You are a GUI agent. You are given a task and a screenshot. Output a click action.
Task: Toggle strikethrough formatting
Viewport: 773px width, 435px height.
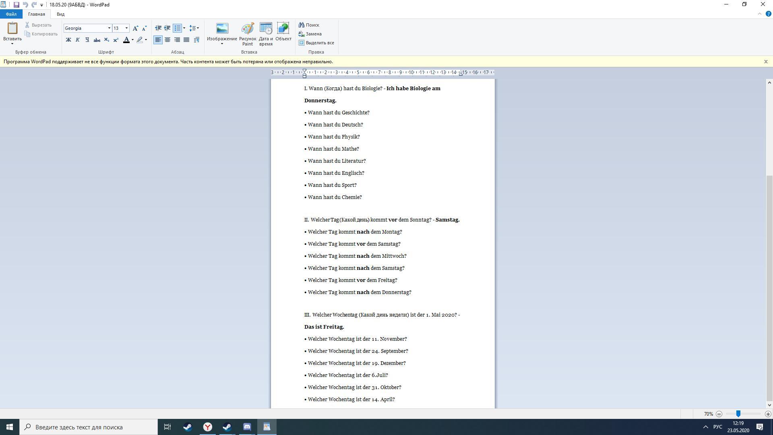pyautogui.click(x=97, y=40)
